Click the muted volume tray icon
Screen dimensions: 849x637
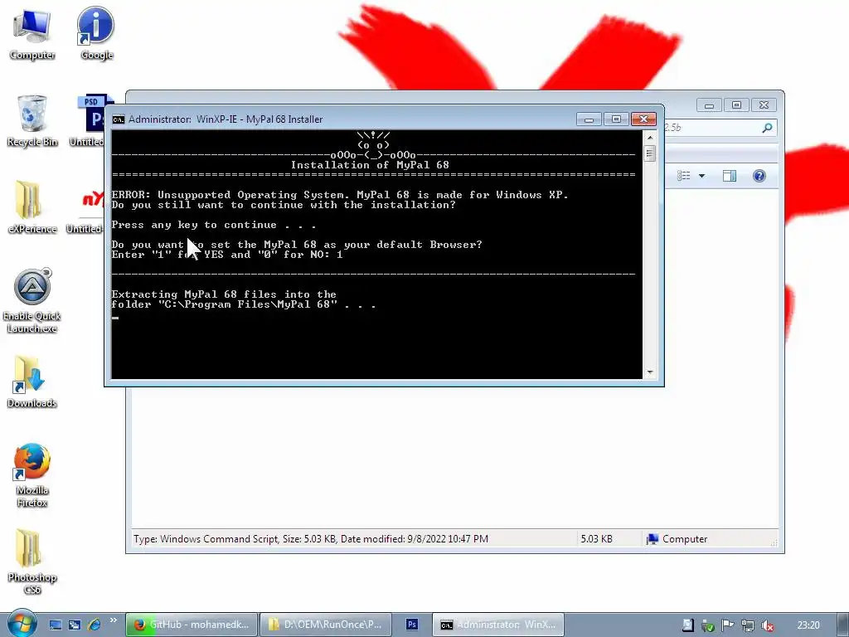(x=767, y=625)
